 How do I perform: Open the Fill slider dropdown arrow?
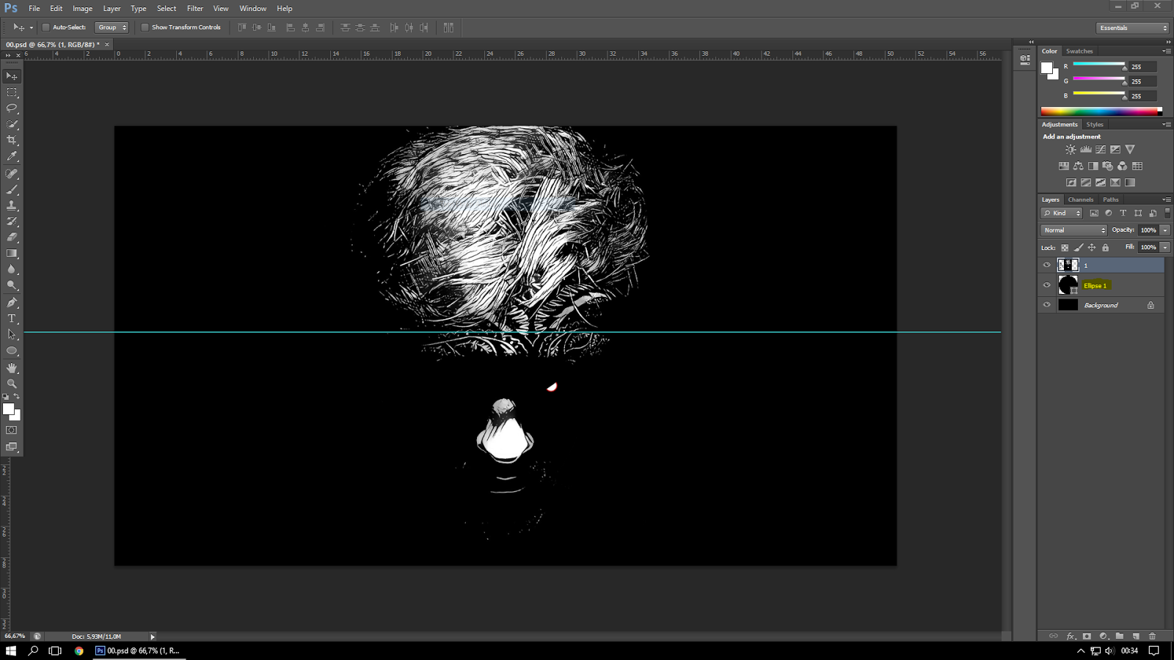(1165, 248)
